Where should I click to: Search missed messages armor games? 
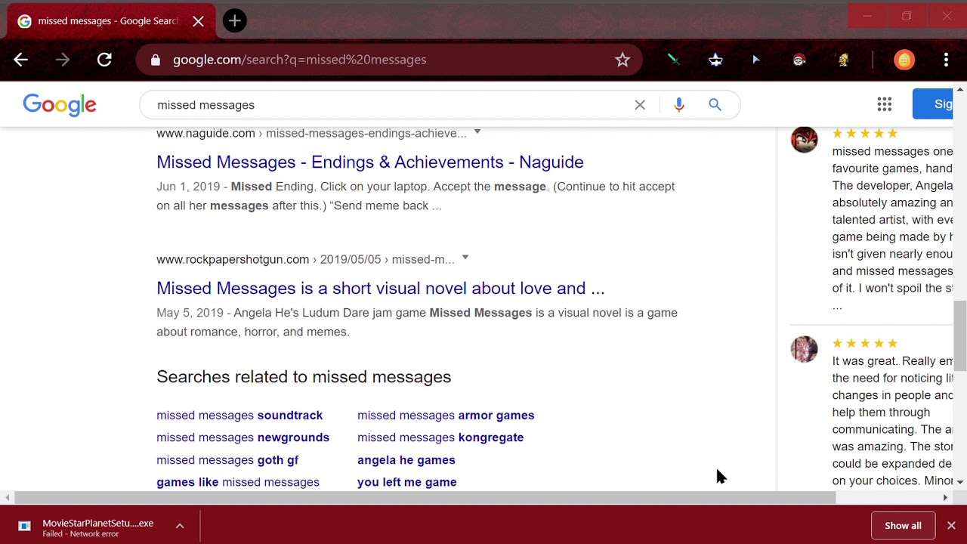point(446,416)
